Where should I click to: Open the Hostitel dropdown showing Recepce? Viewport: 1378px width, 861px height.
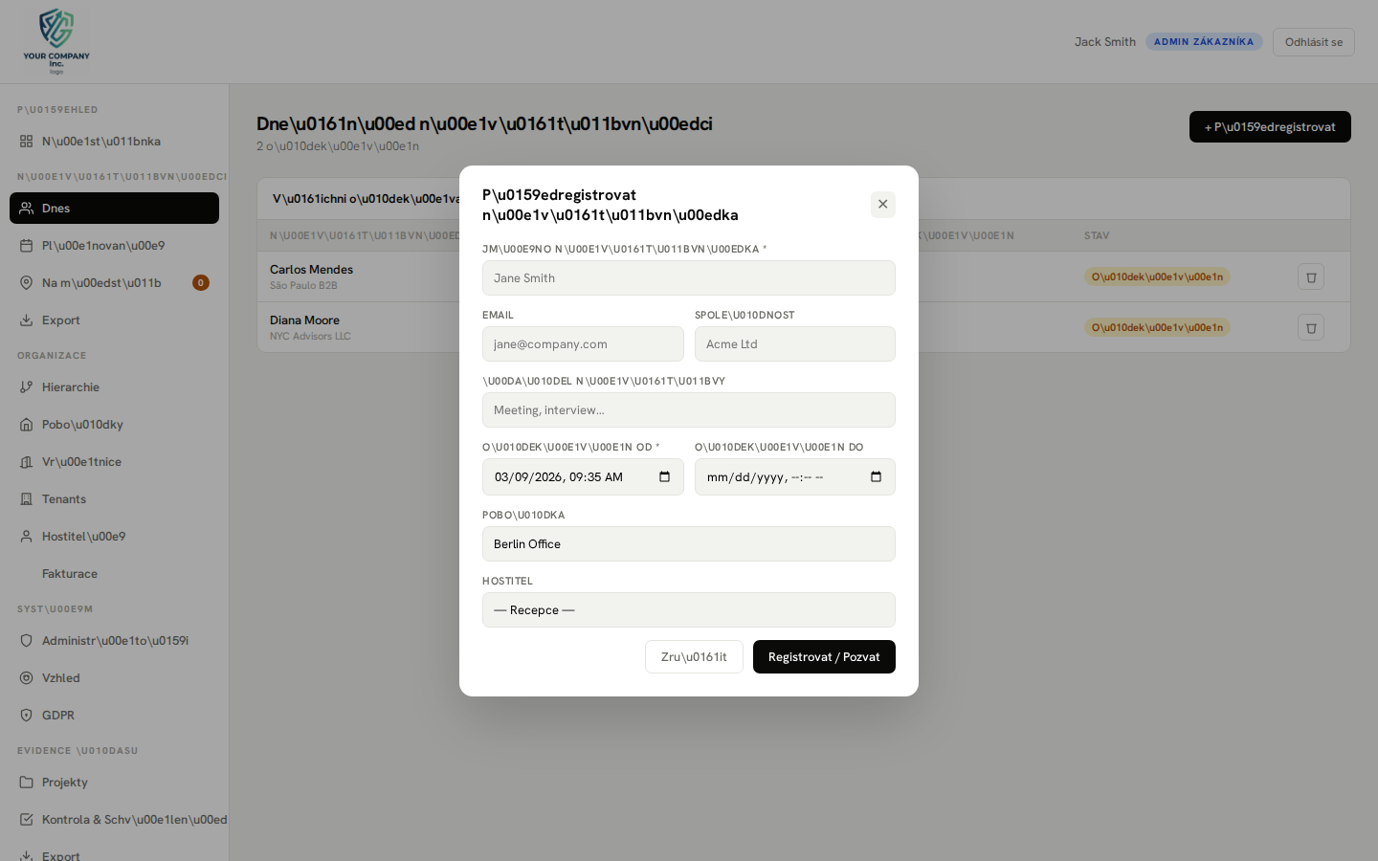(688, 609)
